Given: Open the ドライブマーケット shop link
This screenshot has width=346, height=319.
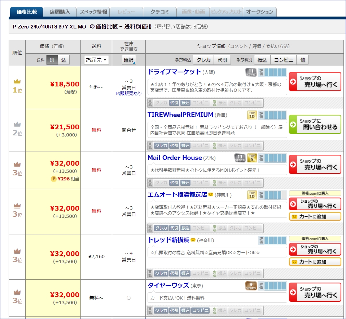Looking at the screenshot, I should pos(174,72).
